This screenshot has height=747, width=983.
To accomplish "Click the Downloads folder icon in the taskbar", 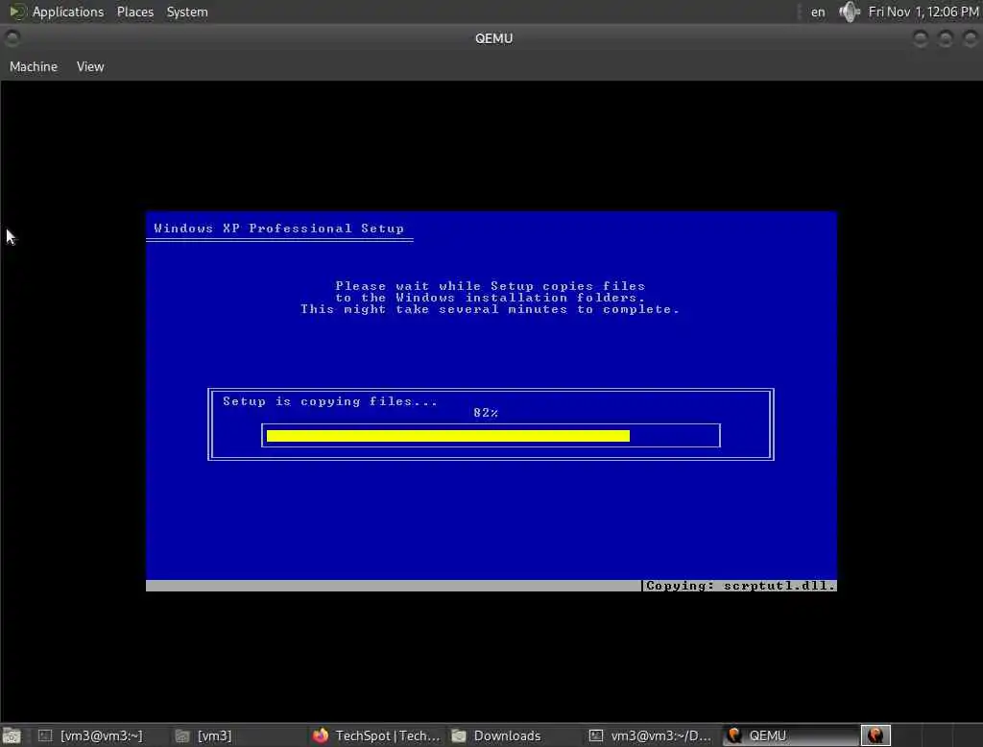I will [459, 735].
